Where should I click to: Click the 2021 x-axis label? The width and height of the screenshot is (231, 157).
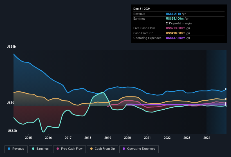[147, 138]
